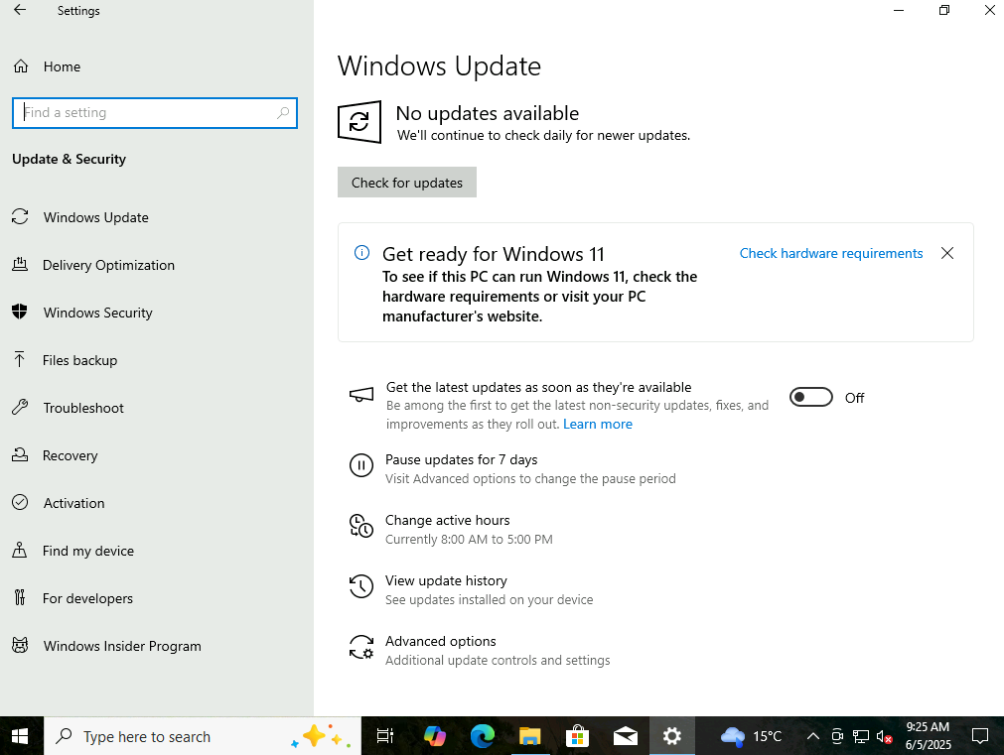Open Task View on the taskbar
1004x755 pixels.
(x=385, y=736)
